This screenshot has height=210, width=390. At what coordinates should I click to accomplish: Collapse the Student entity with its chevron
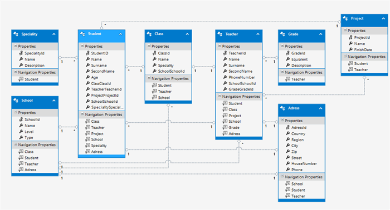(121, 34)
